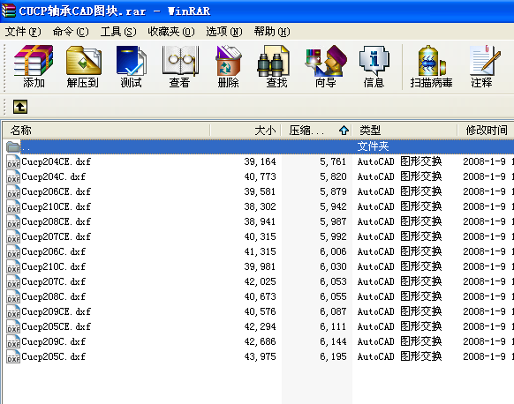Click 文件夹 type label in parent row
The width and height of the screenshot is (514, 404).
point(373,146)
